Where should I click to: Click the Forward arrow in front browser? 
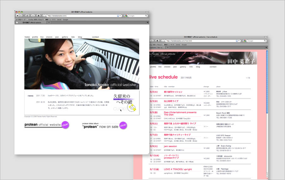click(21, 16)
